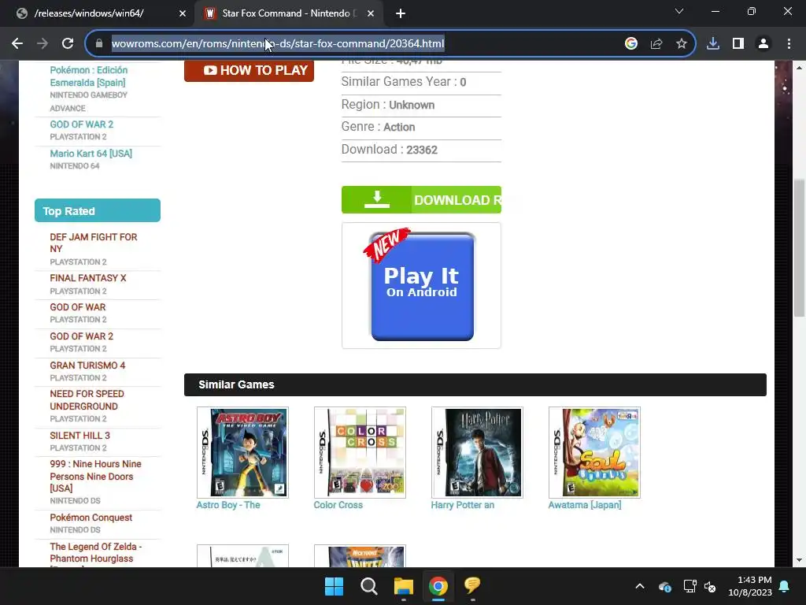Click the Region value 'Unknown'
This screenshot has height=605, width=806.
tap(412, 105)
